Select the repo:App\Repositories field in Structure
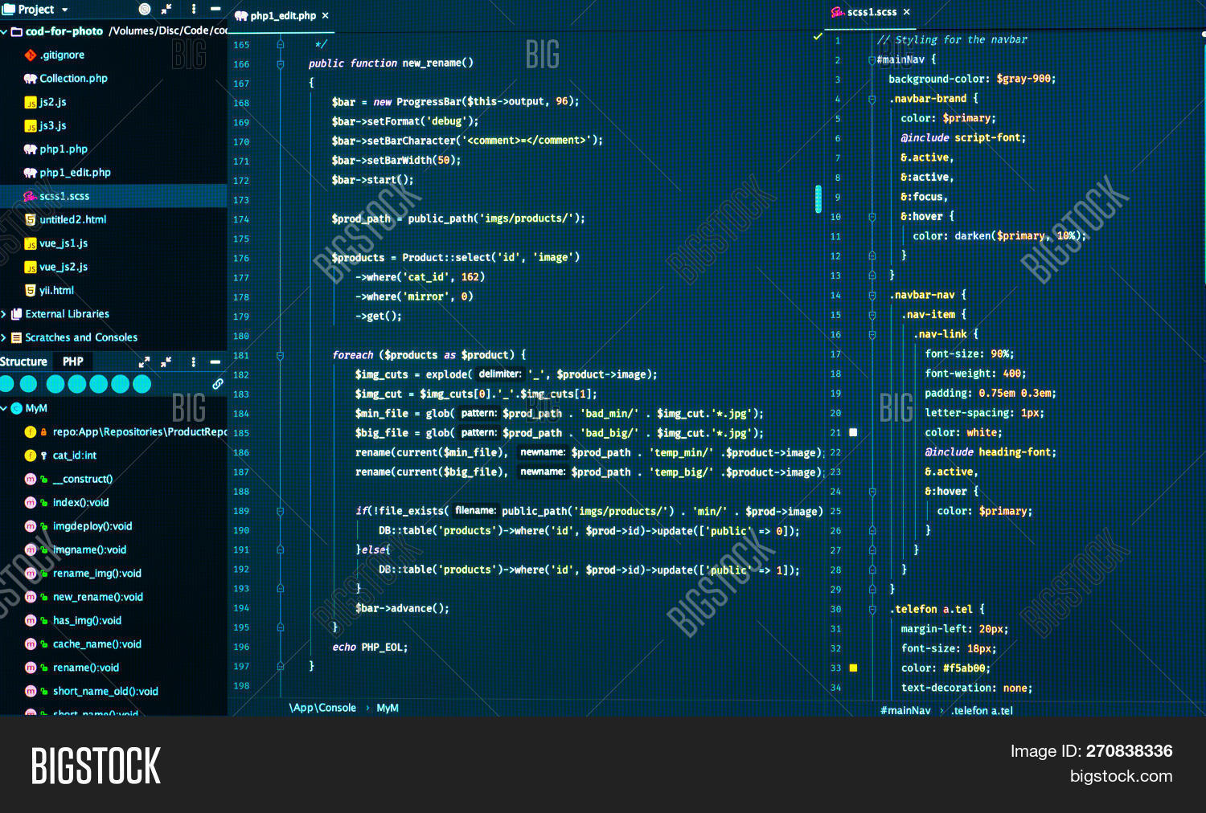 pos(140,431)
